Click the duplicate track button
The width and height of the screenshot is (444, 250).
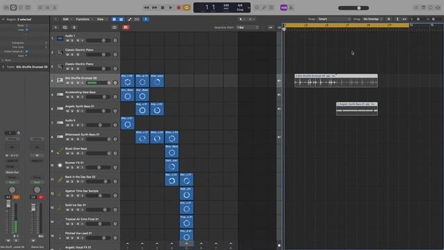click(65, 28)
